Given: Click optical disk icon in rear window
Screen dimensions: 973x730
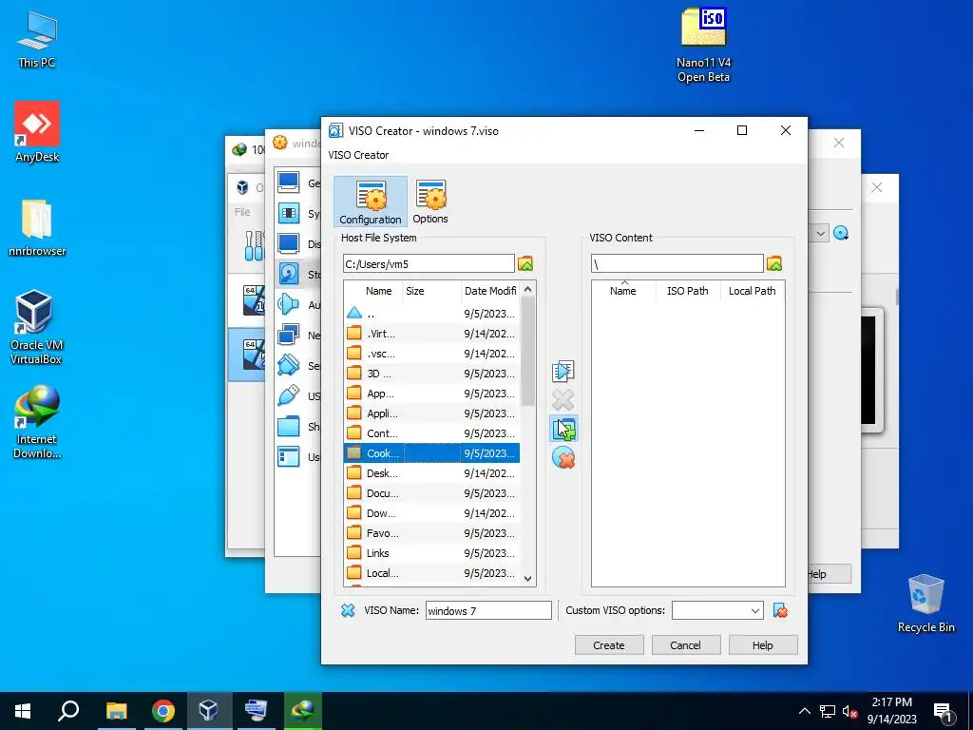Looking at the screenshot, I should [x=841, y=234].
